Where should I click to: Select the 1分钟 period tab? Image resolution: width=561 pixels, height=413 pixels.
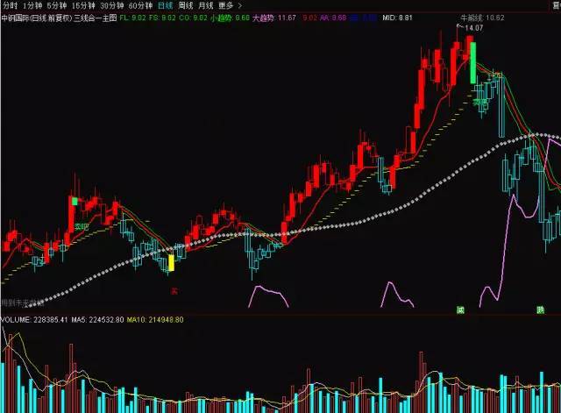click(x=32, y=6)
